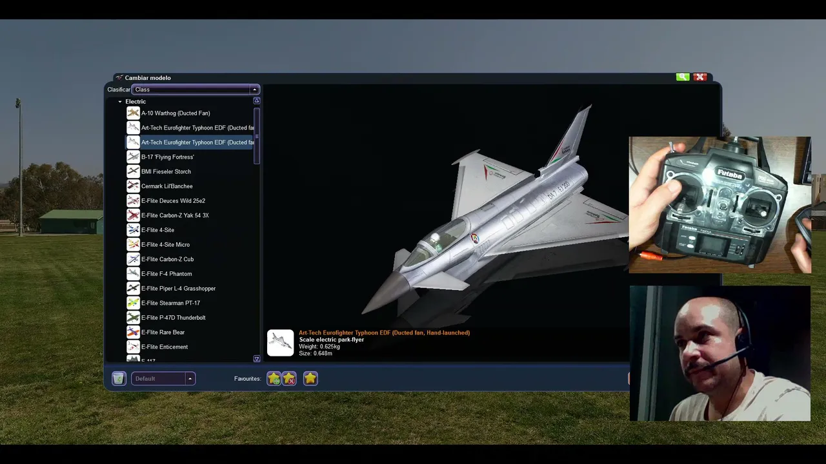
Task: Click the A-10 Warthog plane thumbnail icon
Action: pos(133,113)
